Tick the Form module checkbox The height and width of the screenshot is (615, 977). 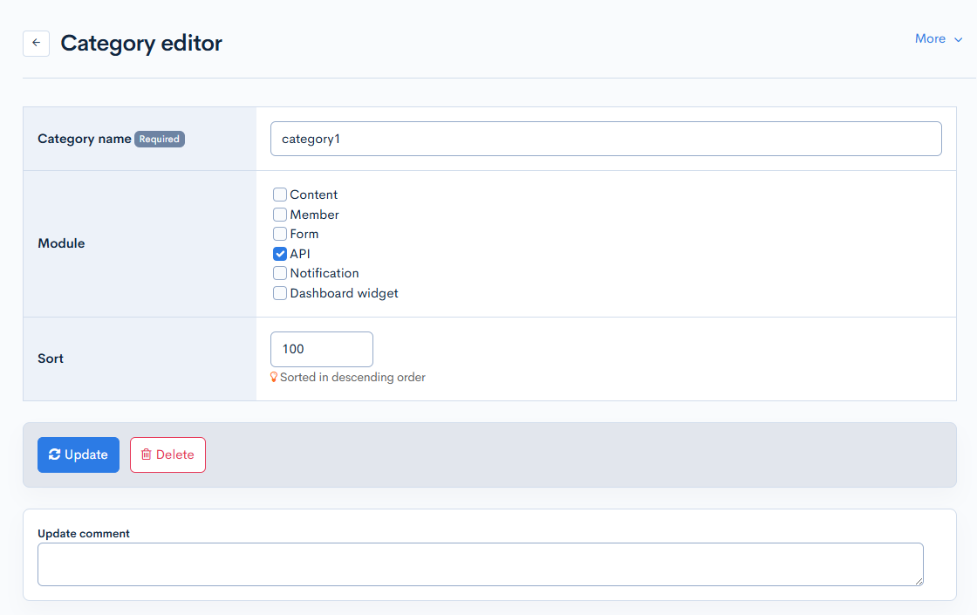click(280, 234)
